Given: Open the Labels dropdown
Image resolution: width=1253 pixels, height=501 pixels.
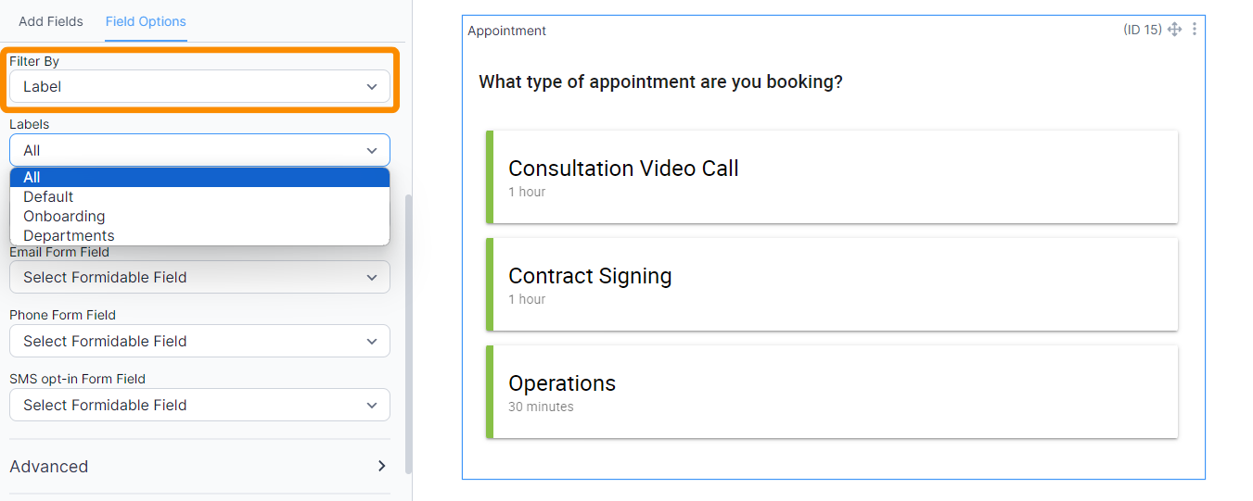Looking at the screenshot, I should tap(199, 150).
